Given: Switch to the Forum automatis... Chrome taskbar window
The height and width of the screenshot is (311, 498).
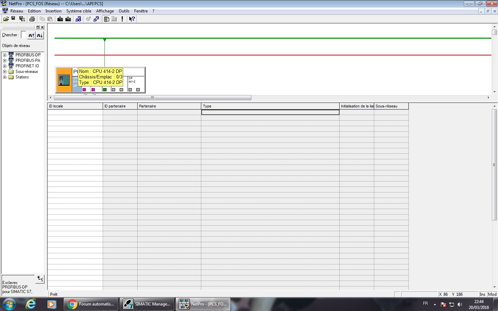Looking at the screenshot, I should coord(91,304).
